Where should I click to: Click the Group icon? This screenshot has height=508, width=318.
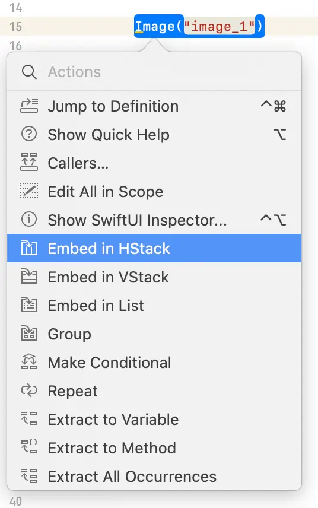coord(29,334)
